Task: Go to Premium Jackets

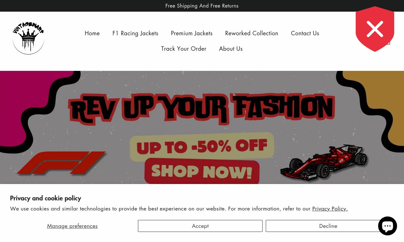Action: 192,33
